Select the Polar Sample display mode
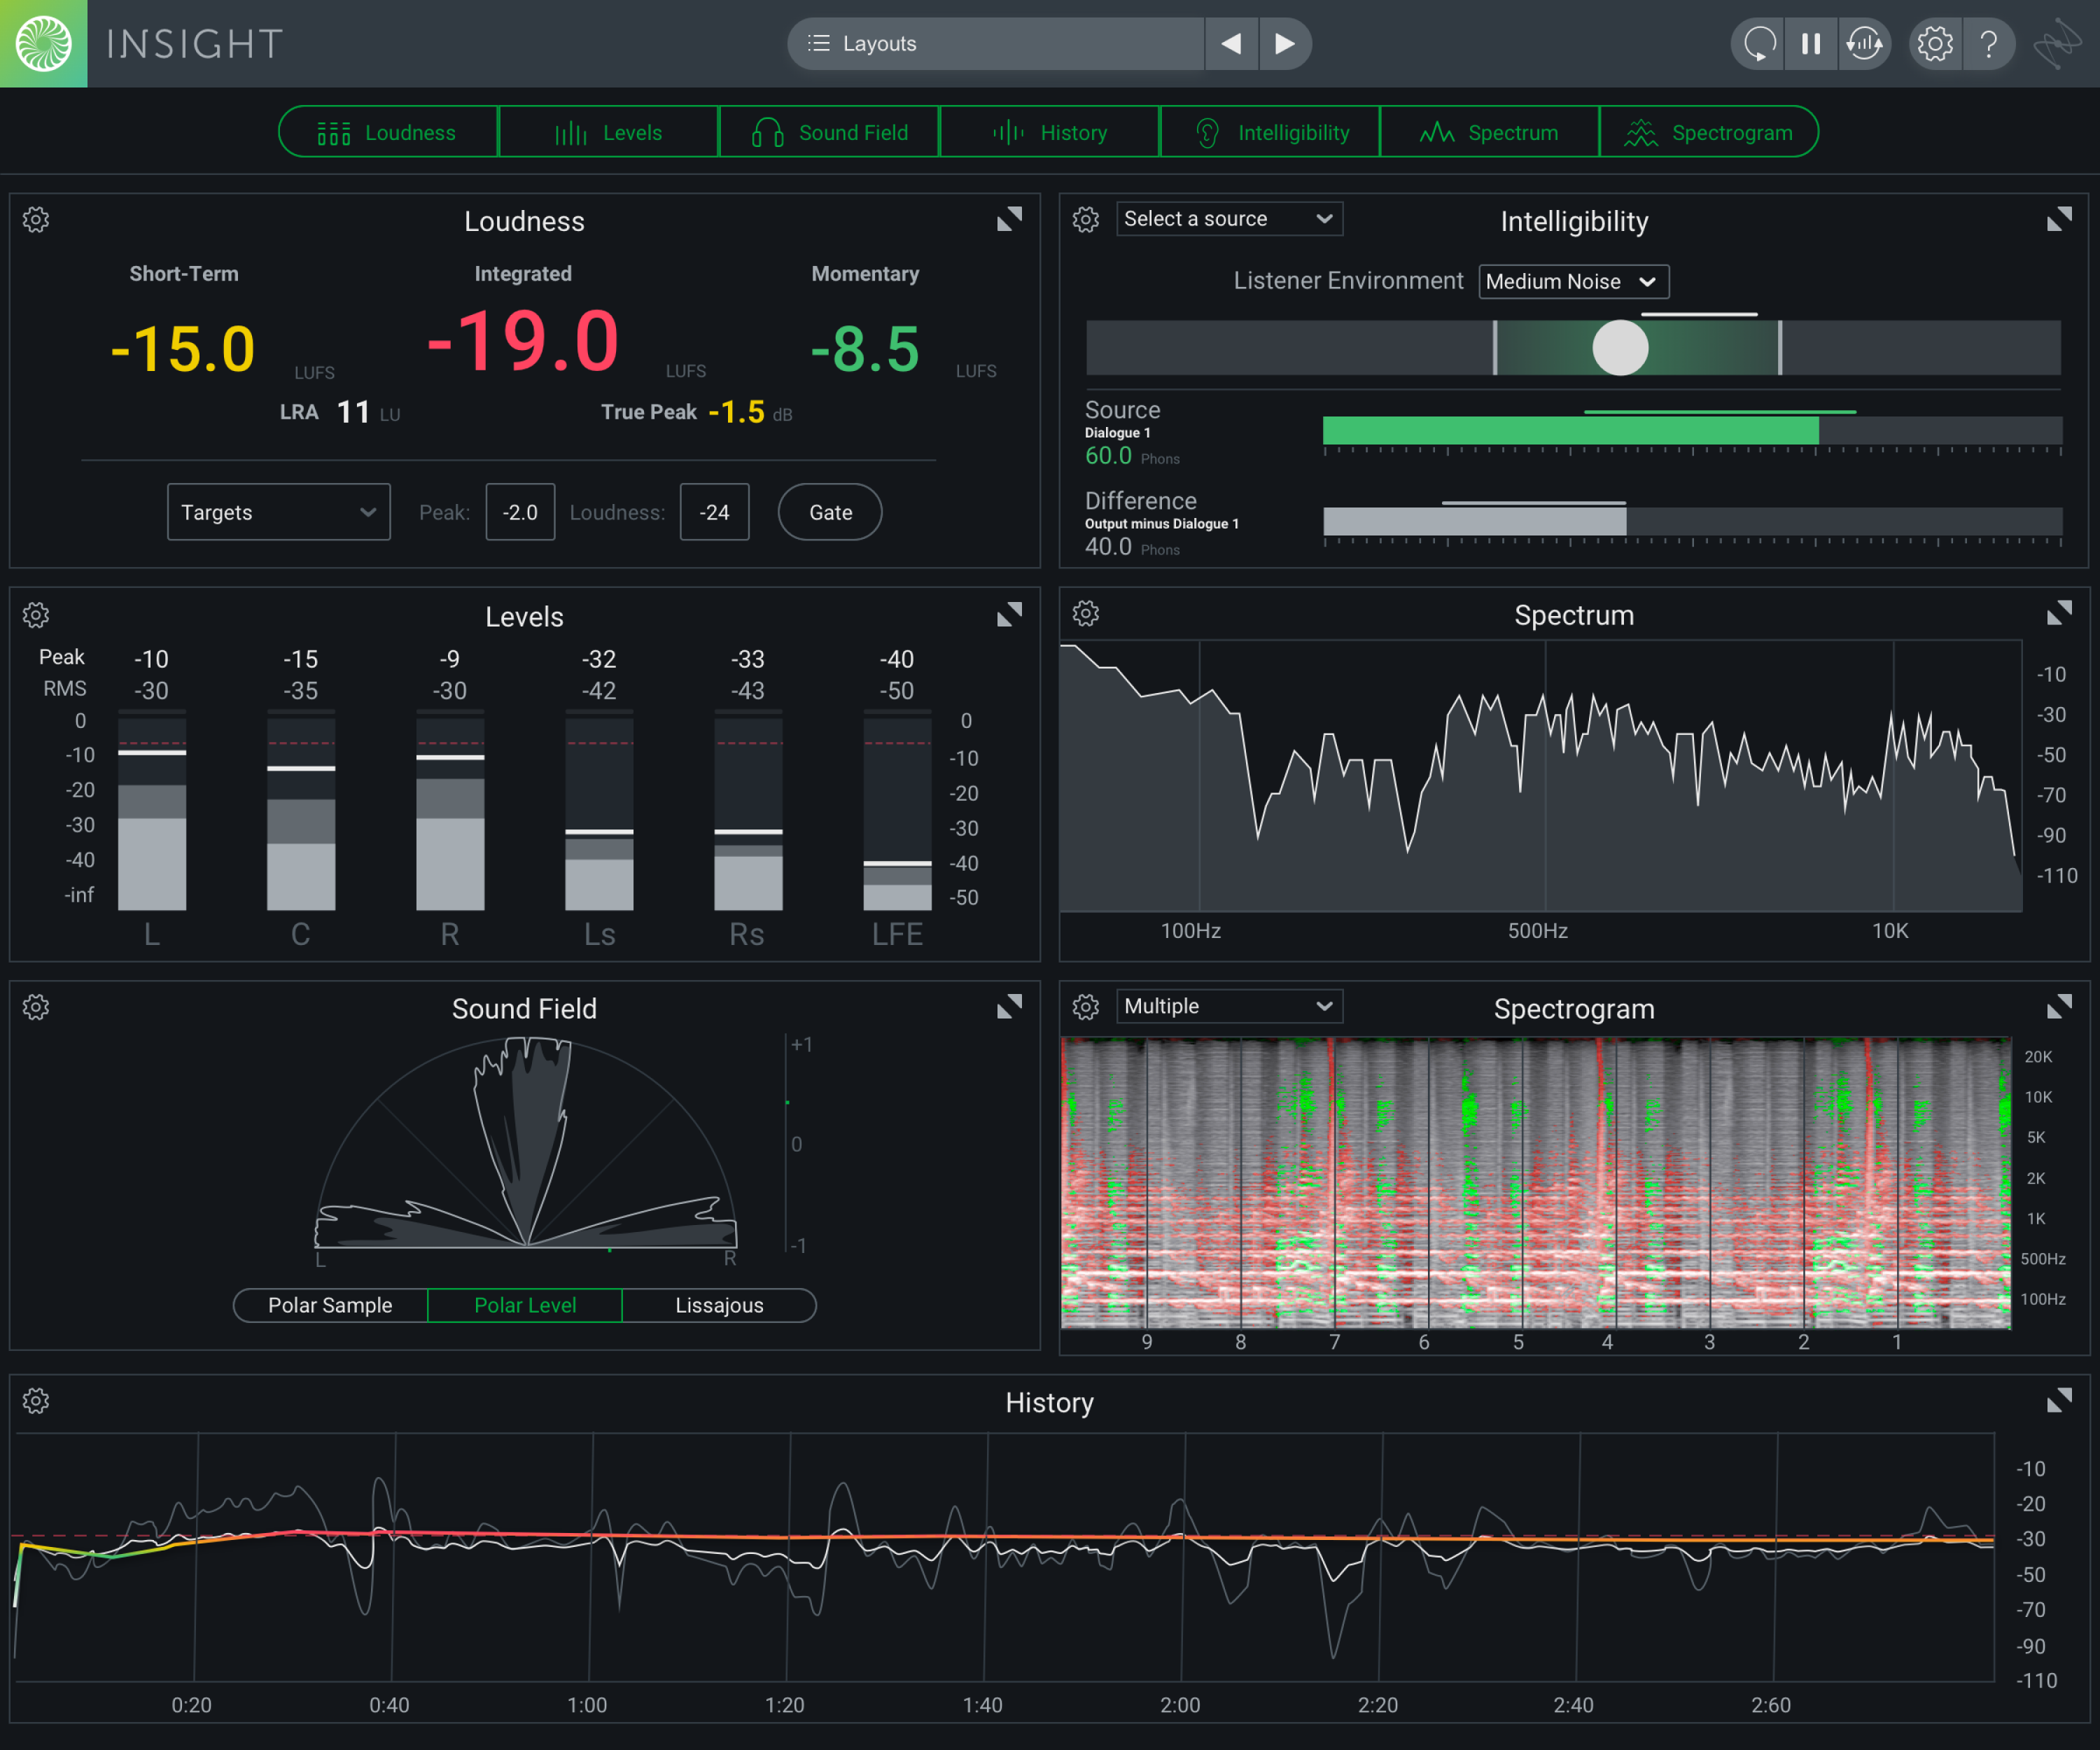 [x=329, y=1304]
